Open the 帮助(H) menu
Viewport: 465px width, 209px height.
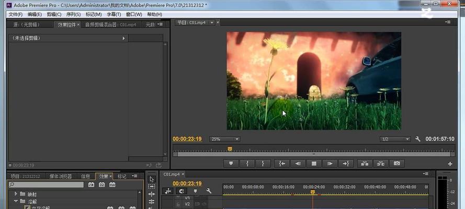click(154, 14)
